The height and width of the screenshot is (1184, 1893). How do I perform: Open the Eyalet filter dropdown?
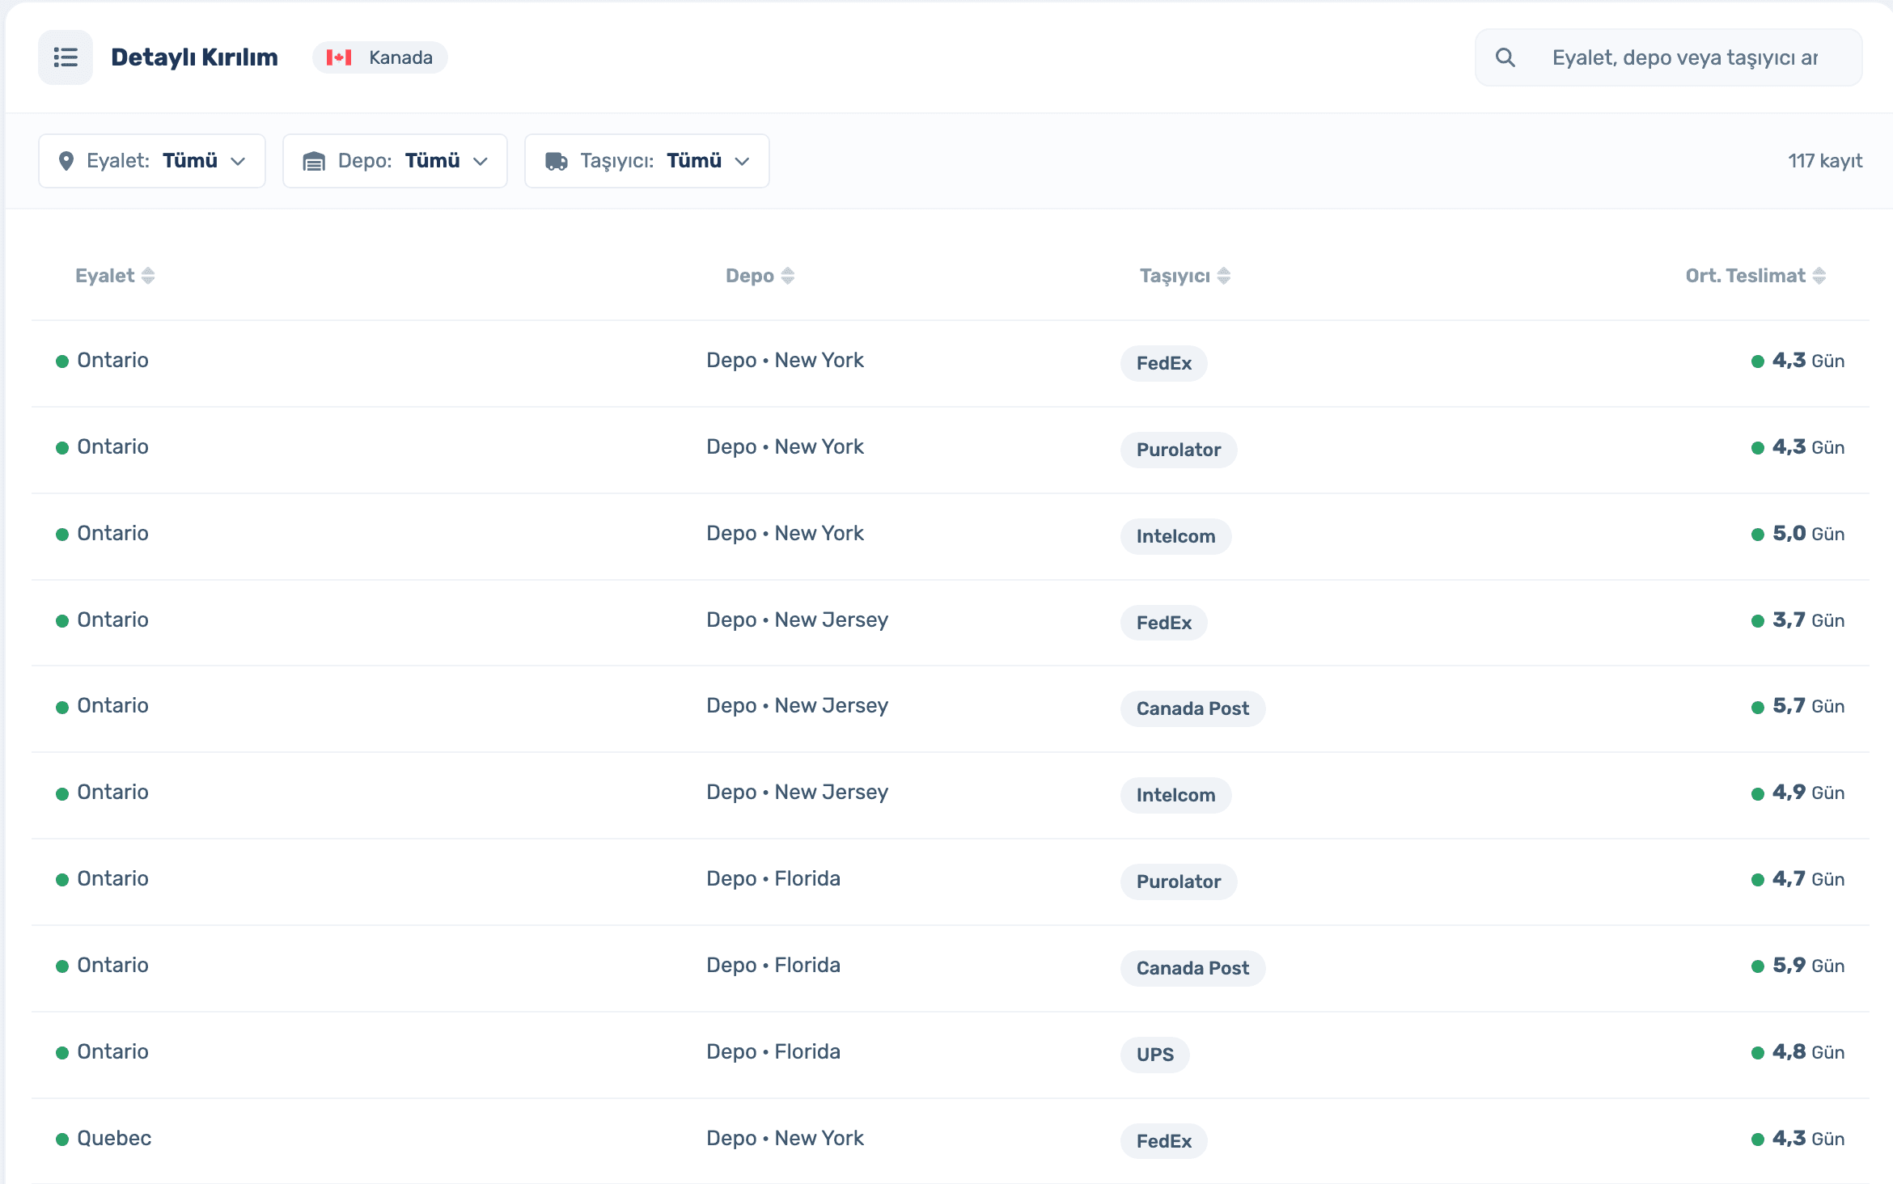[x=152, y=161]
